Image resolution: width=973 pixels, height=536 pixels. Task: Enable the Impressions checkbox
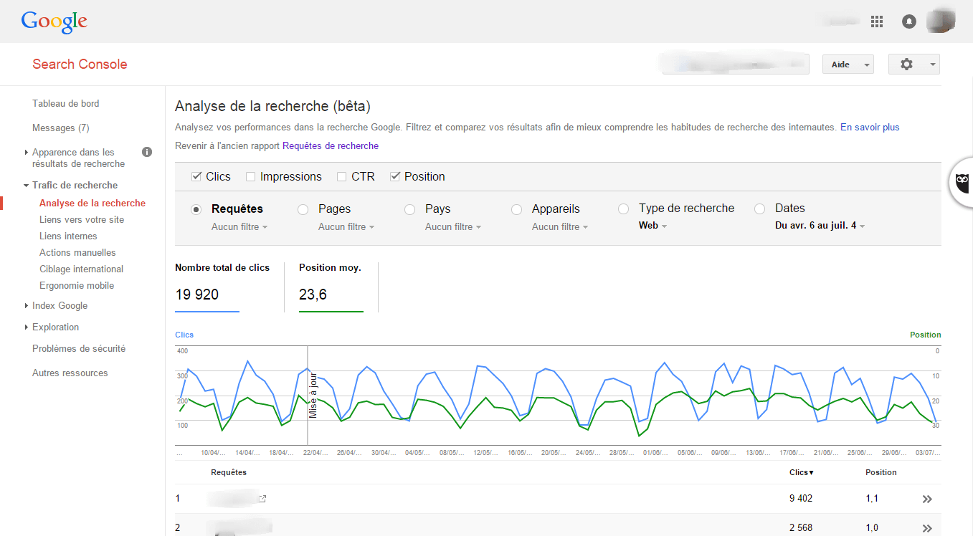click(251, 177)
